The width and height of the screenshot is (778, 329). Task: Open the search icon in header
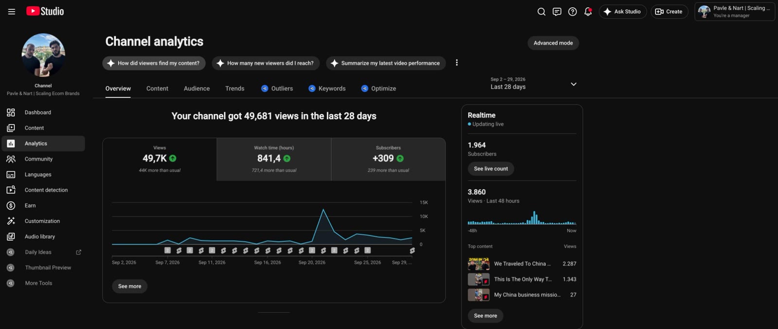point(541,12)
